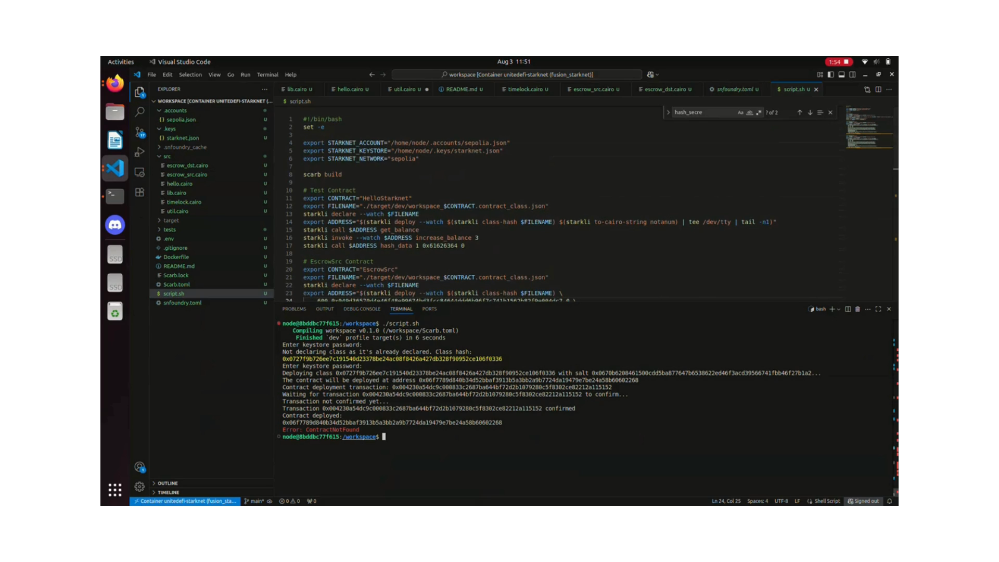Enable regular expression search in find widget
This screenshot has height=562, width=999.
(x=759, y=112)
